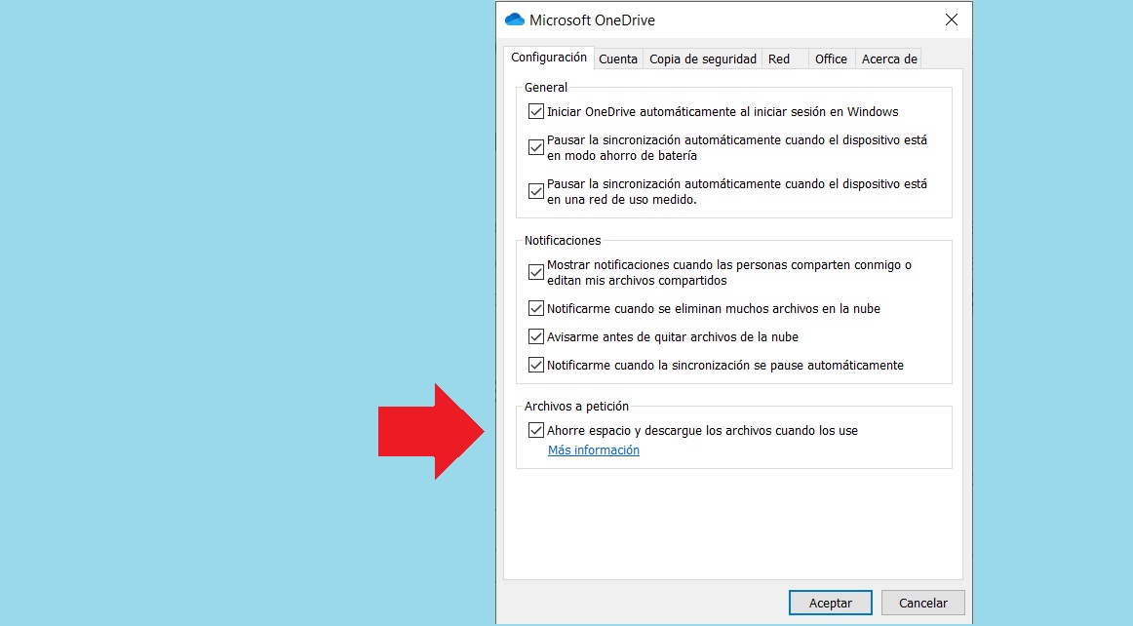Image resolution: width=1133 pixels, height=626 pixels.
Task: Uncheck pause sync on battery saver mode
Action: 536,147
